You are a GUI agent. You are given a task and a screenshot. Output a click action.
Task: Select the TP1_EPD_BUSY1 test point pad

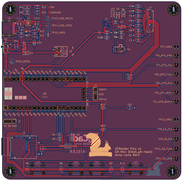(x=176, y=101)
